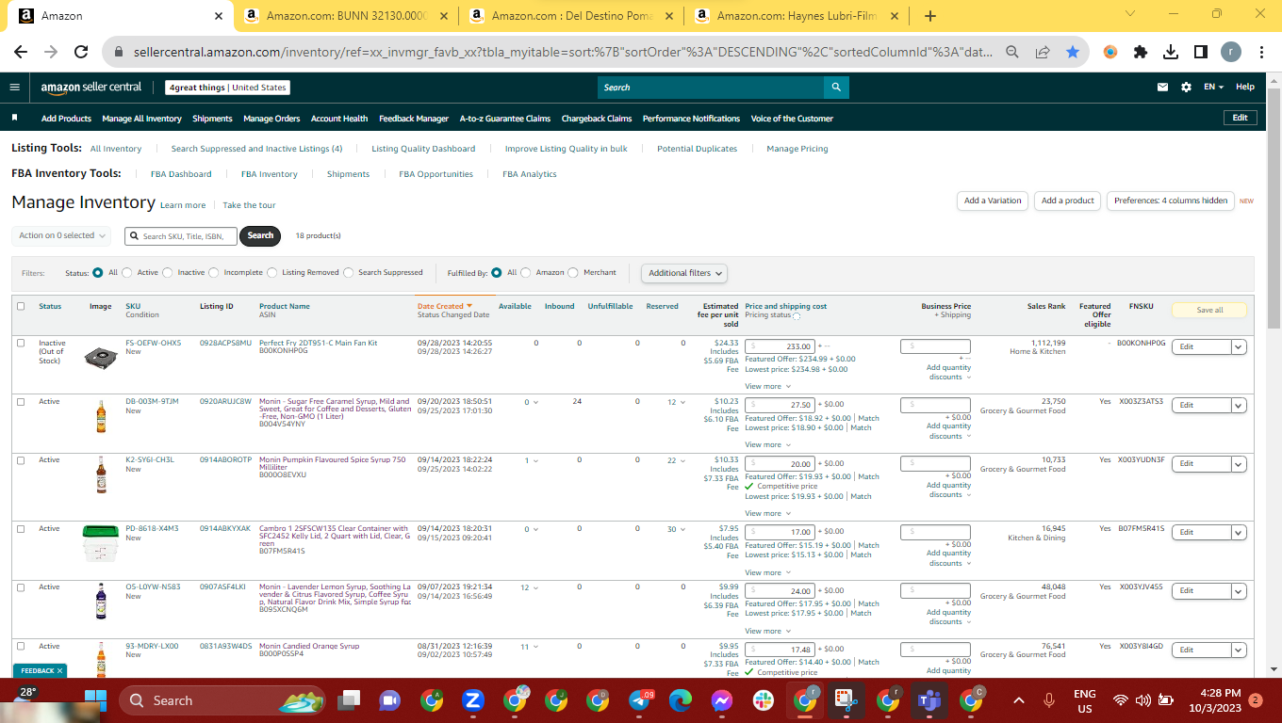Image resolution: width=1282 pixels, height=723 pixels.
Task: Open the 'Action on 0 selected' dropdown
Action: pos(62,235)
